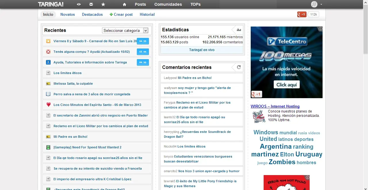368x190 pixels.
Task: Click image icon beside Mi Padre es un Bicho in Recientes
Action: click(48, 137)
